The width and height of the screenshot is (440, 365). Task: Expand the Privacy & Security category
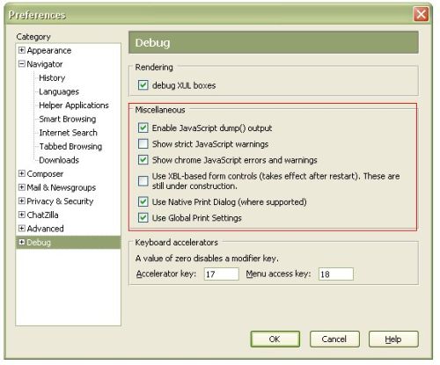[x=21, y=201]
